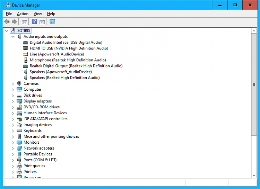
Task: Select the Imaging devices label
Action: tap(38, 125)
